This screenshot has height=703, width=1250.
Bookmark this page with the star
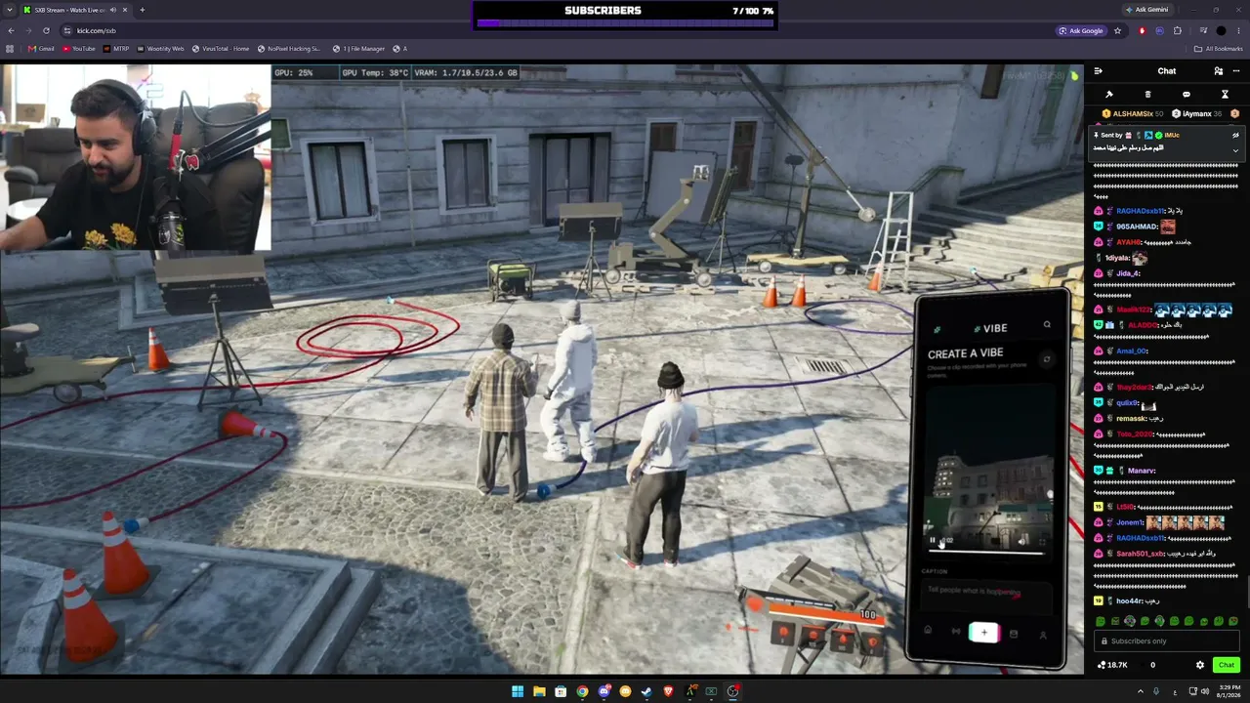(x=1117, y=30)
